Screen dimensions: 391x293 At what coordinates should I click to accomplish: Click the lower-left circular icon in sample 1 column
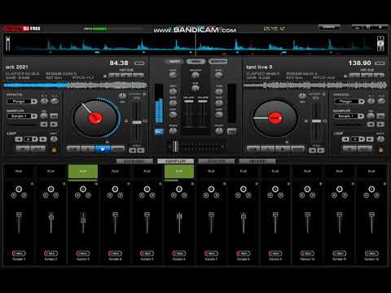tap(14, 195)
